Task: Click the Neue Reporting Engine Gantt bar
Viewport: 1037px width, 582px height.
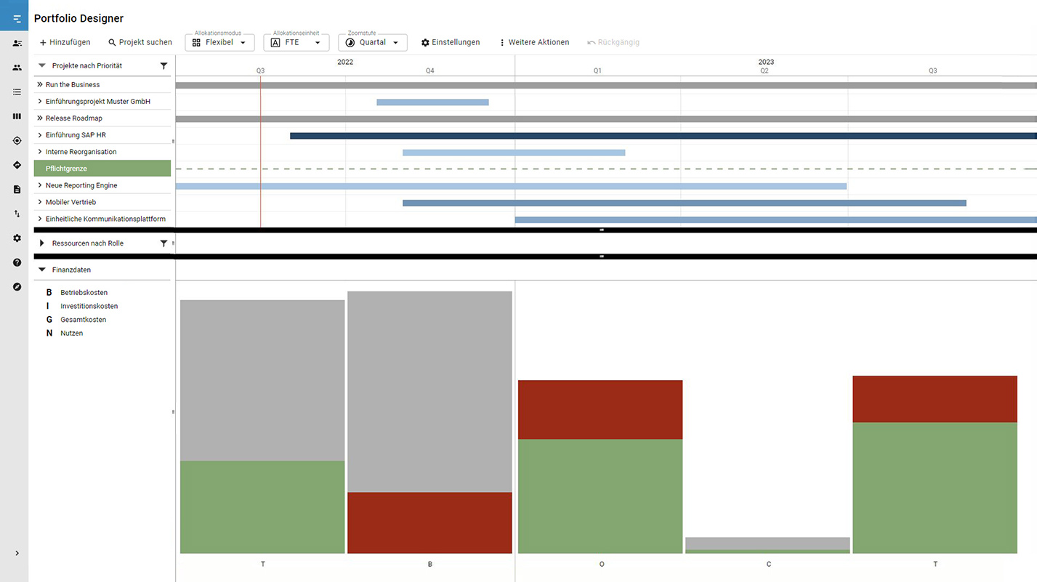Action: pos(511,186)
